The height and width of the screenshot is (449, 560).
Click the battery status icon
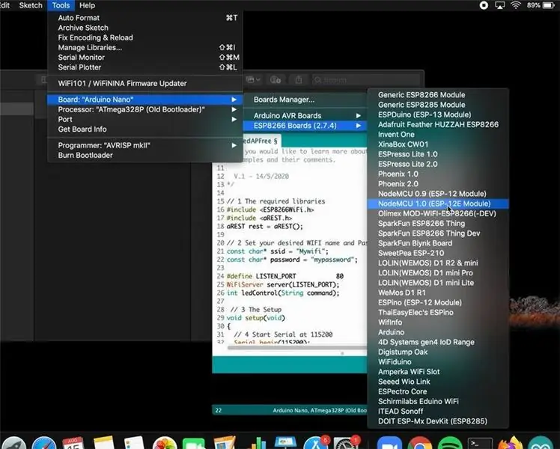tap(548, 5)
